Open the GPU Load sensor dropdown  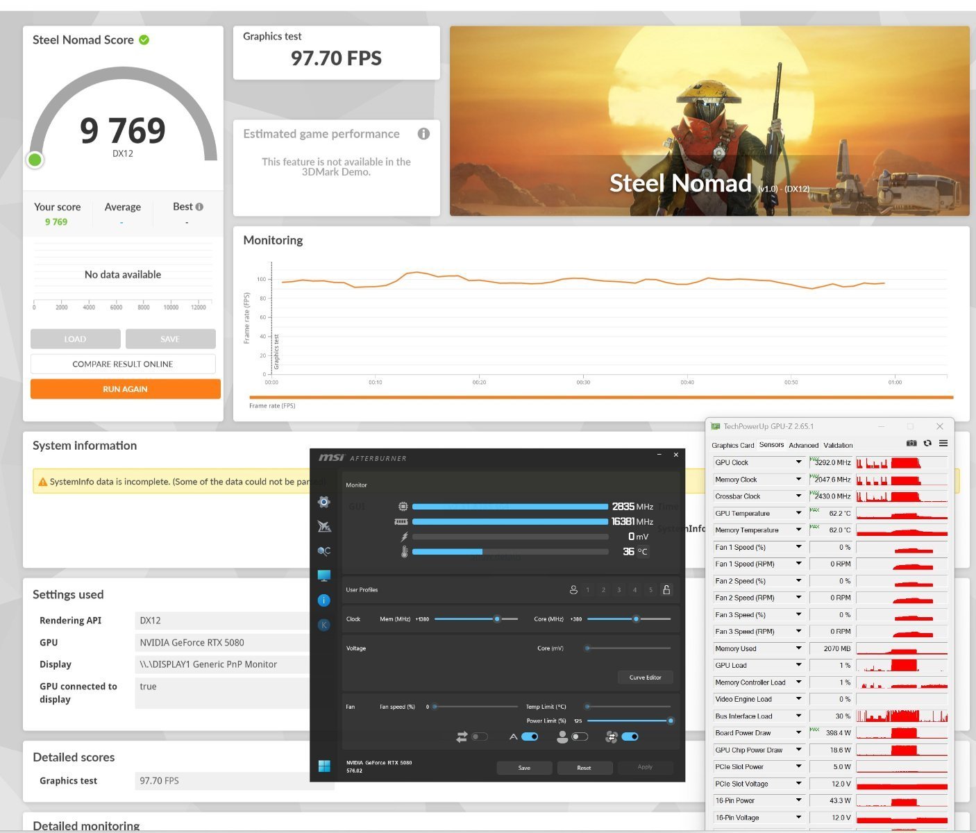[798, 665]
